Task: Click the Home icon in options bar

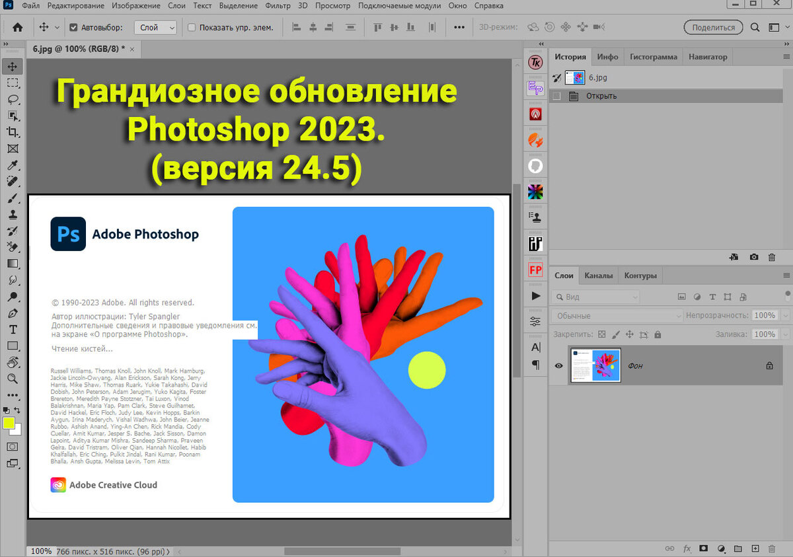Action: pos(18,28)
